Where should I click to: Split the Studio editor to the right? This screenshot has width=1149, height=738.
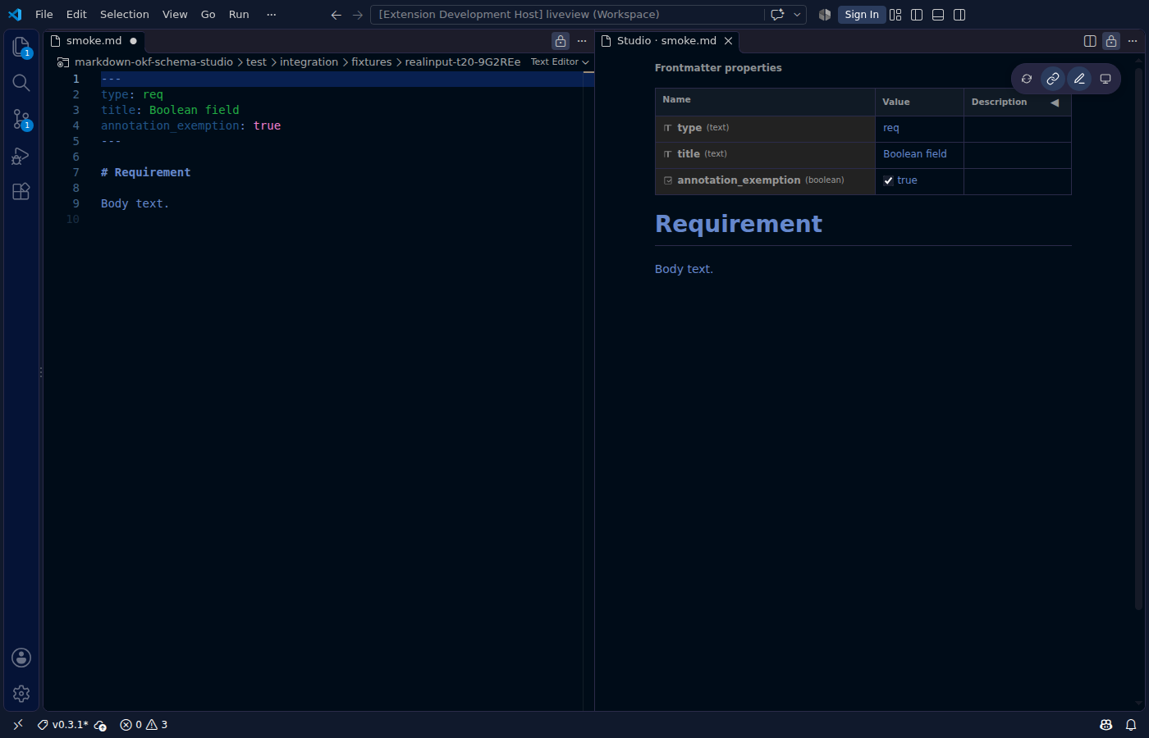tap(1090, 41)
